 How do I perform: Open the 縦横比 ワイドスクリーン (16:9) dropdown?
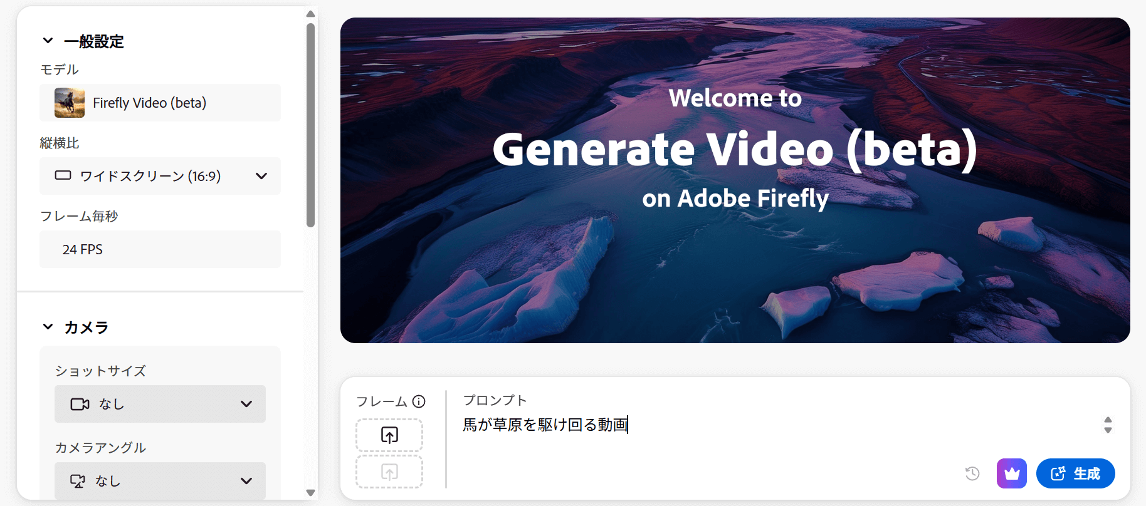click(x=160, y=176)
